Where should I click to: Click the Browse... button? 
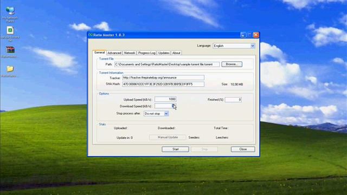232,64
